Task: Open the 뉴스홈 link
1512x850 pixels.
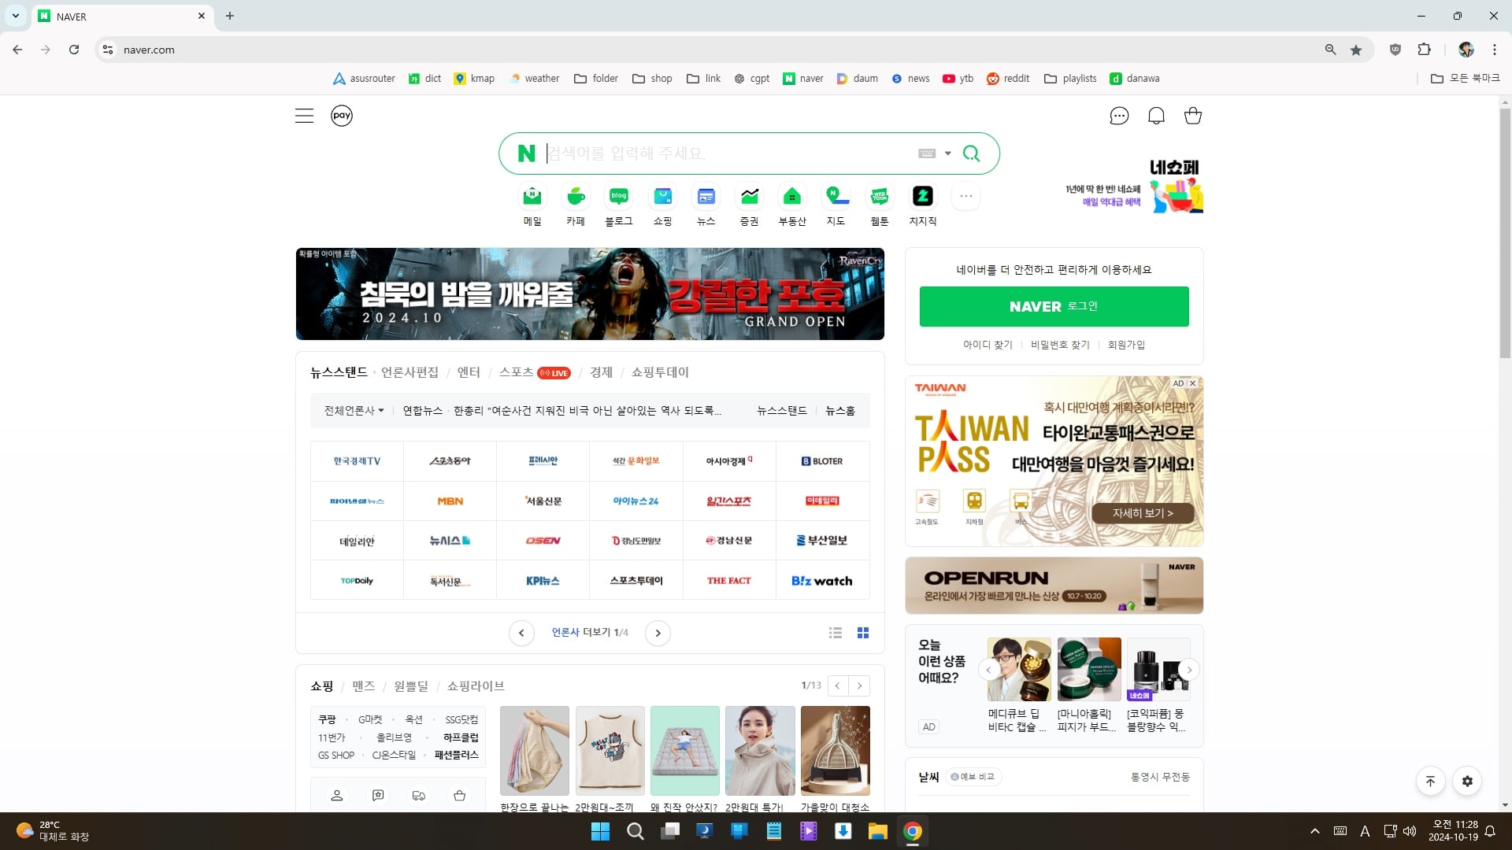Action: (x=840, y=411)
